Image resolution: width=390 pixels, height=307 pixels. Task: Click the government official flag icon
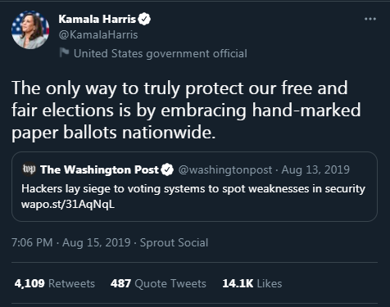(x=64, y=52)
